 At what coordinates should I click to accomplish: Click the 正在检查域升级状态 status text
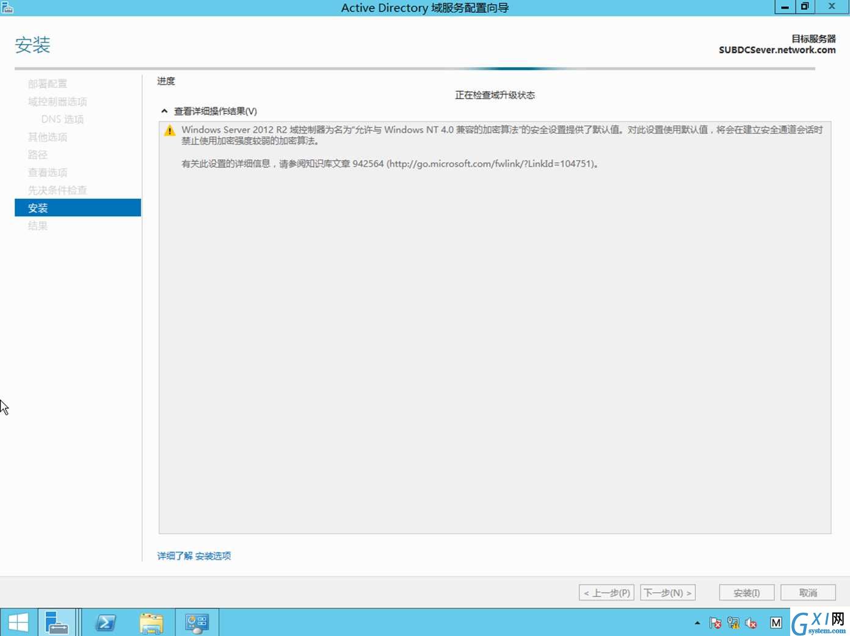[x=495, y=95]
